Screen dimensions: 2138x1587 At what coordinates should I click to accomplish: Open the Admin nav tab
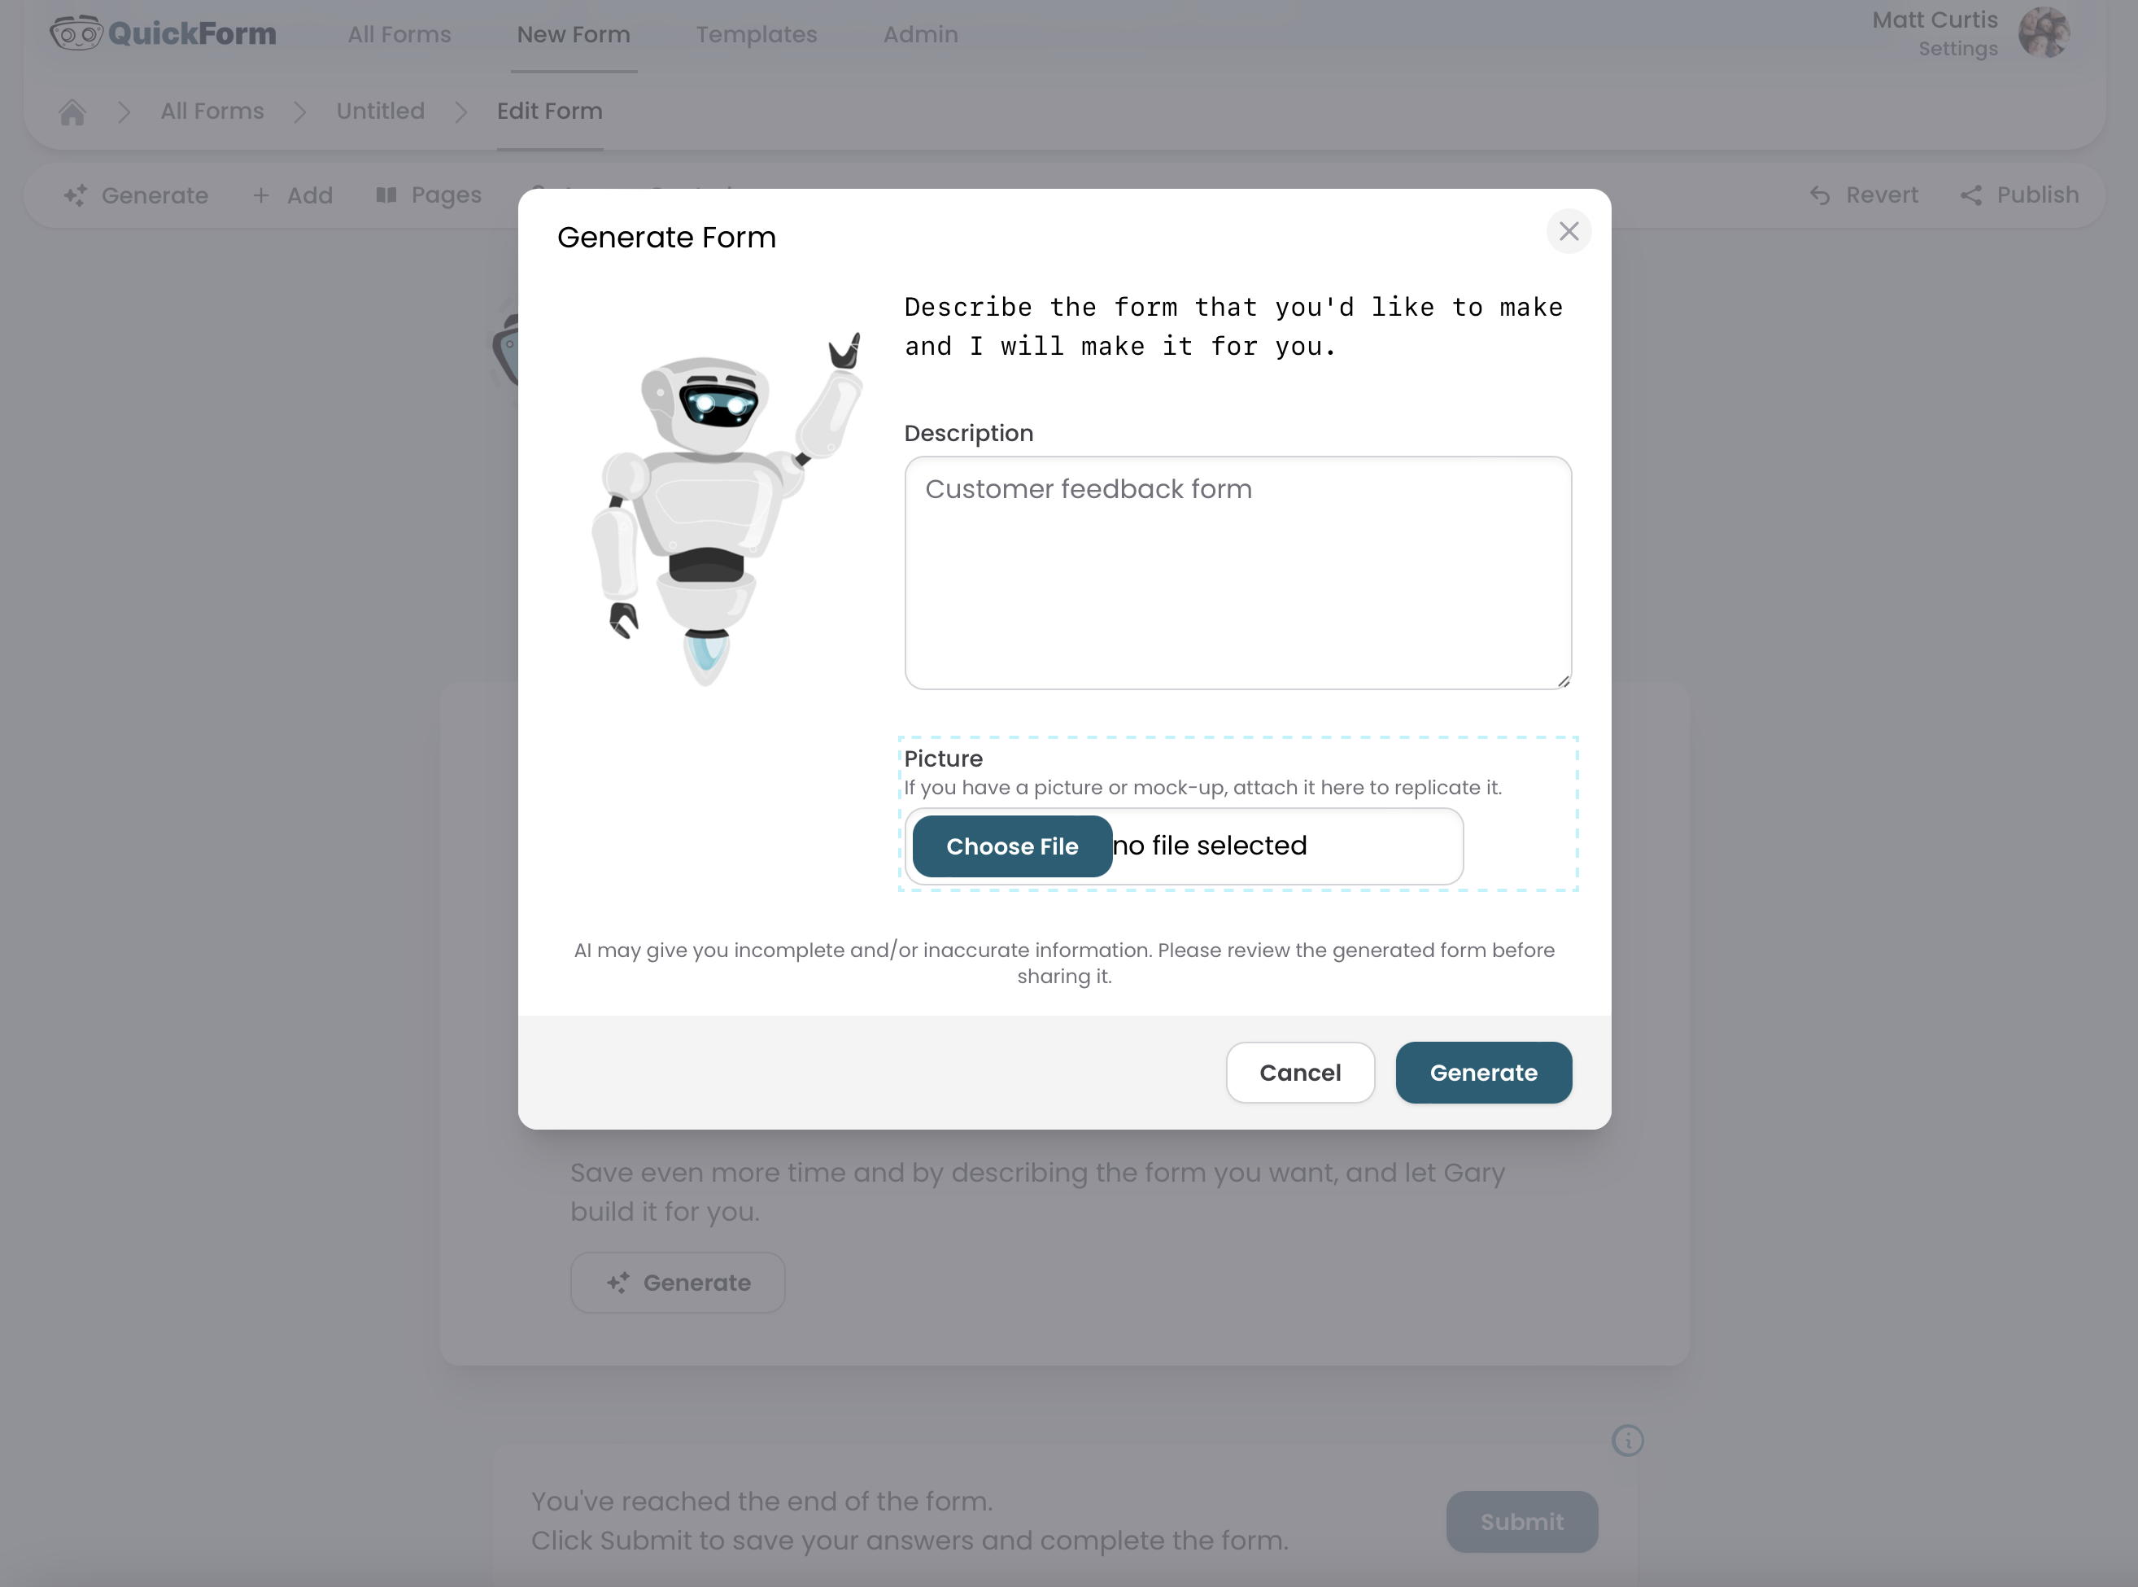click(920, 34)
